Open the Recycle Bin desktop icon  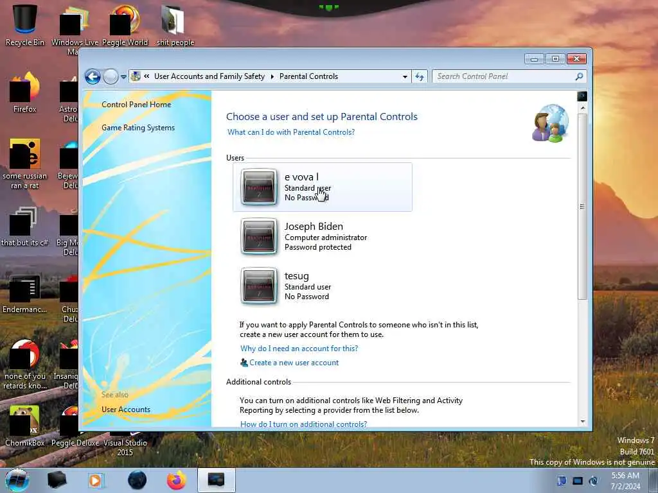click(x=25, y=25)
